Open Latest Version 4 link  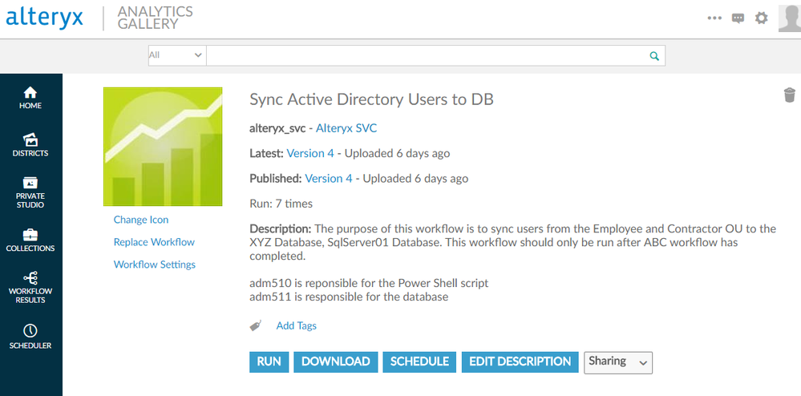coord(310,153)
